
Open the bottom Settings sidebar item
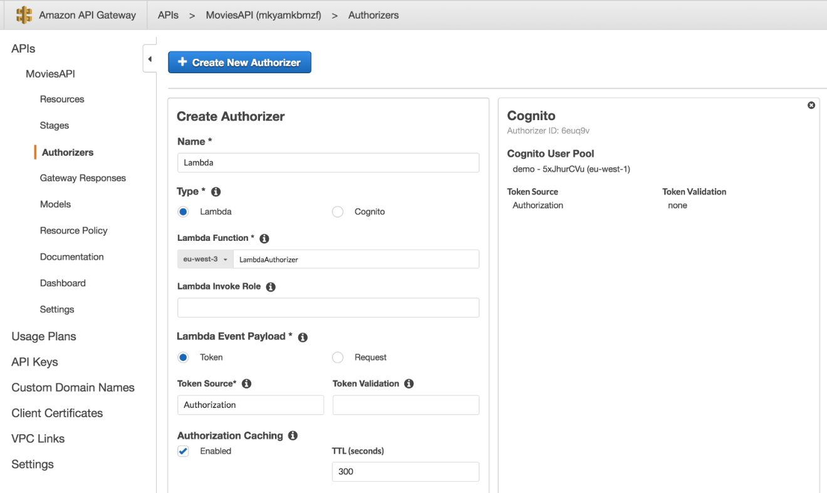33,465
